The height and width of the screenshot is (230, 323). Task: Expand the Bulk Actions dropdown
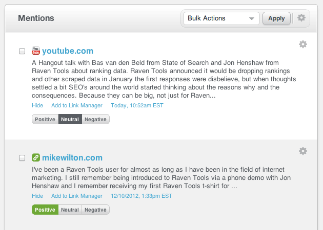(221, 18)
